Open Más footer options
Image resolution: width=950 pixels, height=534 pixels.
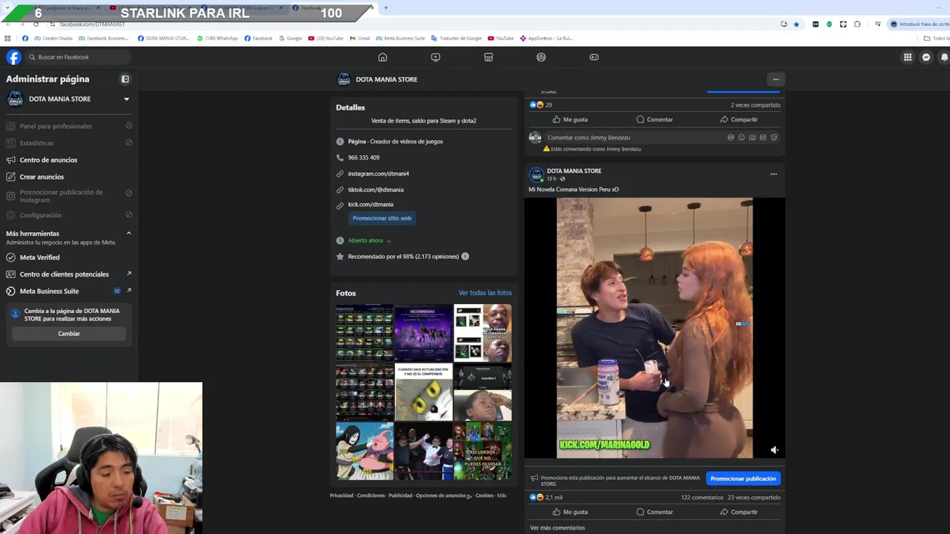502,495
